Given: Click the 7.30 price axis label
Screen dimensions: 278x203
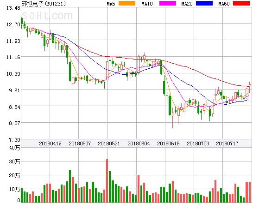Looking at the screenshot, I should coord(14,140).
